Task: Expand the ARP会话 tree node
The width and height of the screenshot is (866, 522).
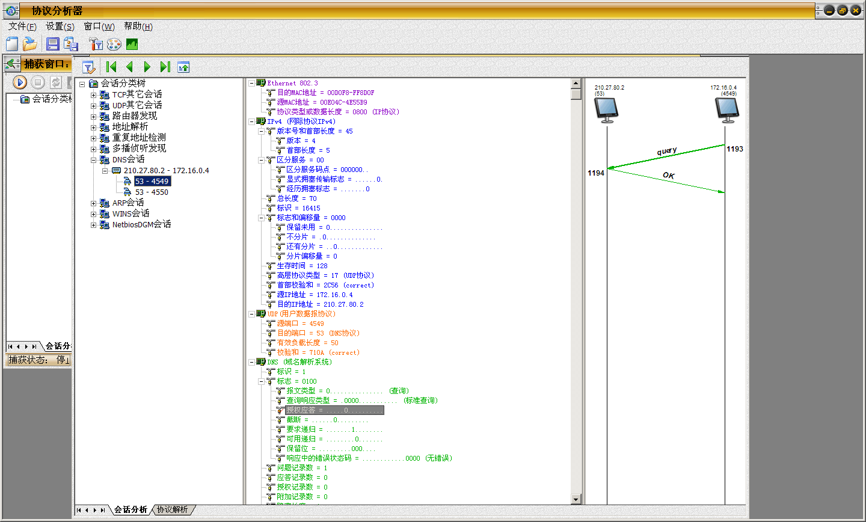Action: coord(94,203)
